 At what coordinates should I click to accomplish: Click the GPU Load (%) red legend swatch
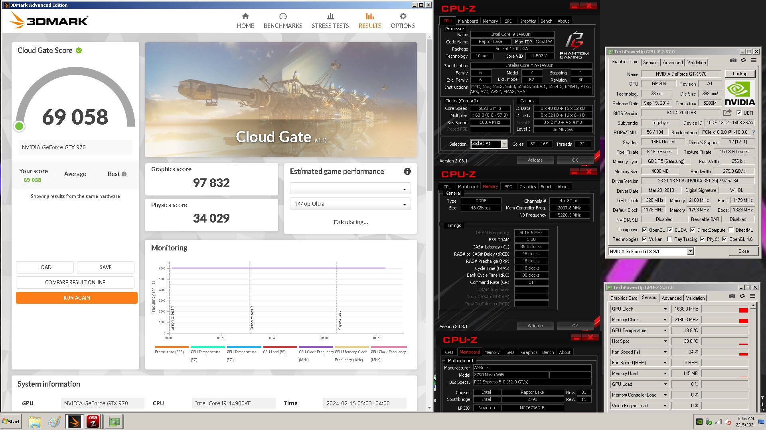pyautogui.click(x=280, y=347)
